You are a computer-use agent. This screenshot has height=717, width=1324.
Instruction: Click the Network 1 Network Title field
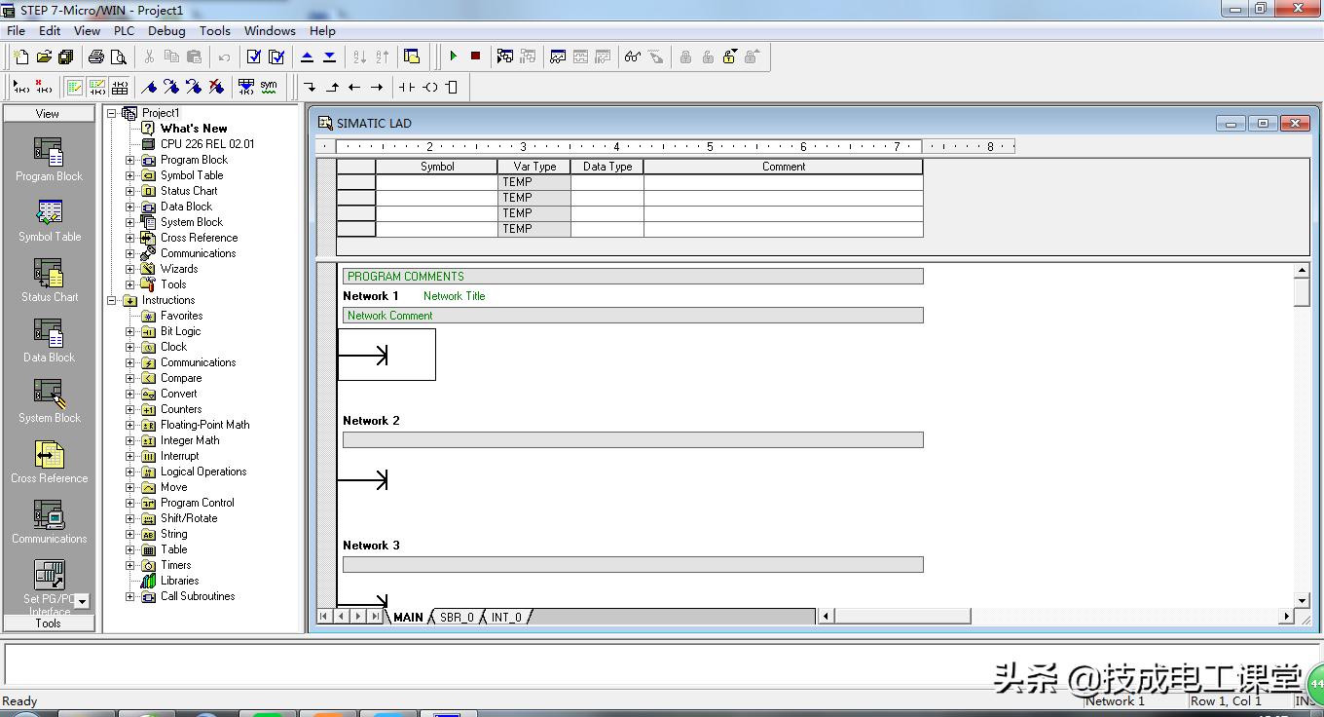455,296
